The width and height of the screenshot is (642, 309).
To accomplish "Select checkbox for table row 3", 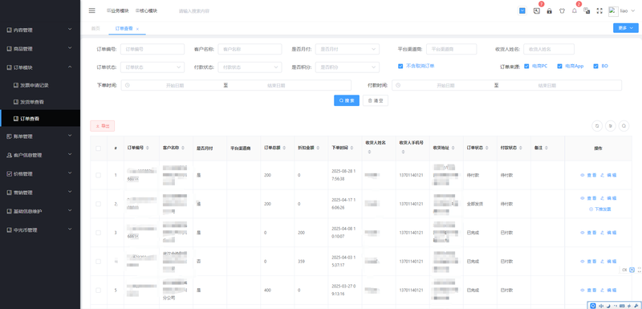I will 98,233.
